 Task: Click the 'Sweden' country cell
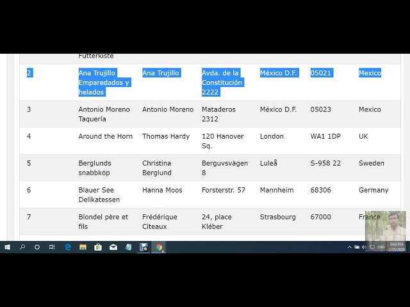point(372,163)
